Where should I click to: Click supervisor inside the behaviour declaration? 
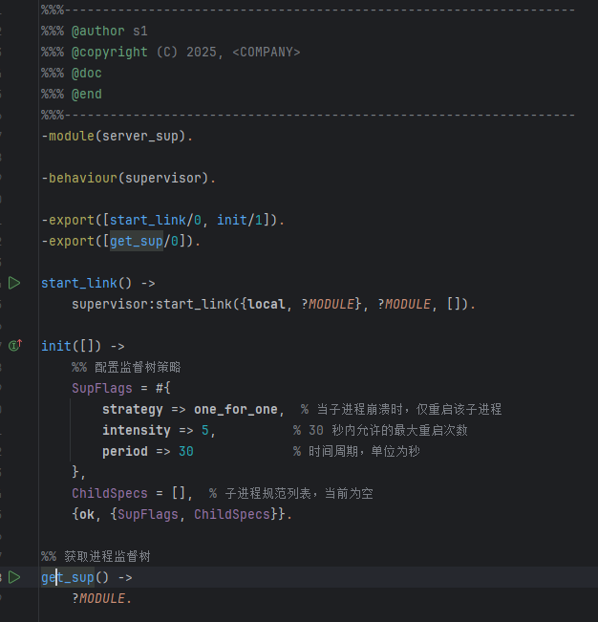pyautogui.click(x=163, y=178)
